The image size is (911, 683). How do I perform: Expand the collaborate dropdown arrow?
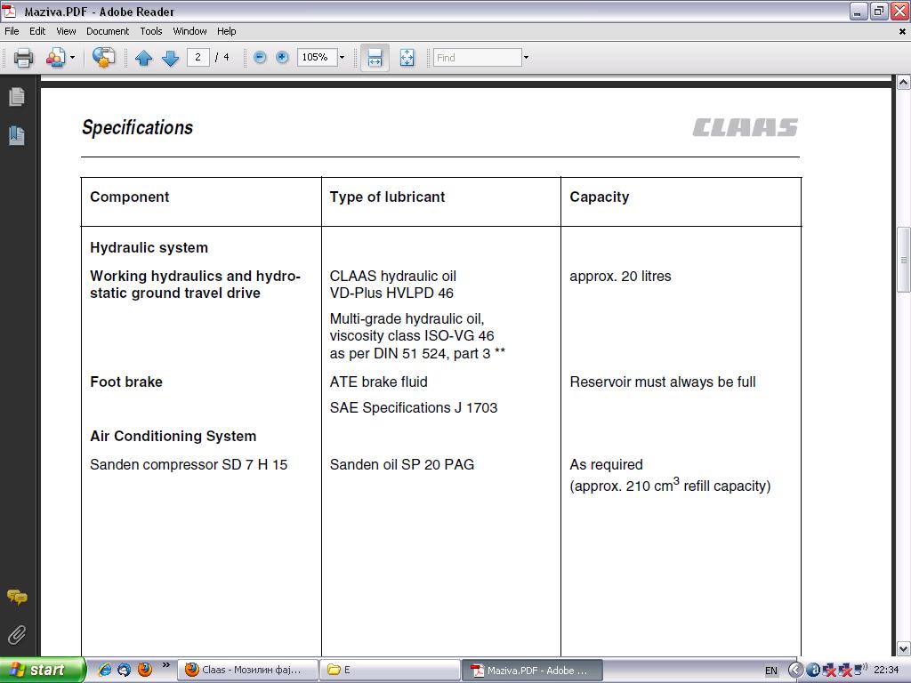(x=72, y=58)
